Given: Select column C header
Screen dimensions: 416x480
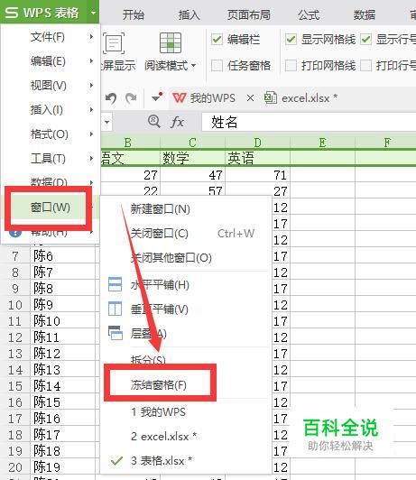Looking at the screenshot, I should (x=192, y=143).
